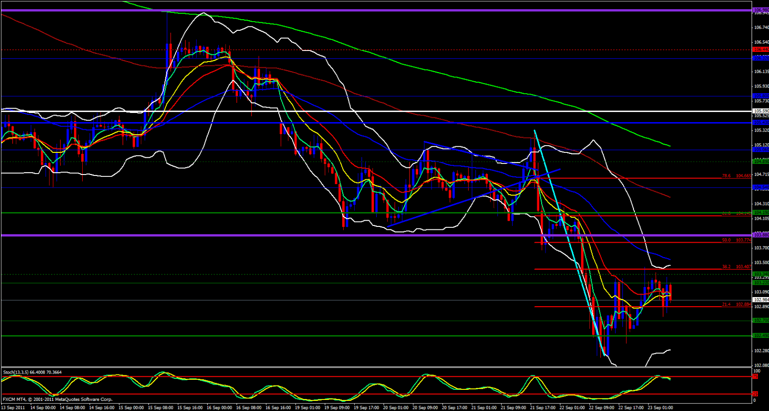
Task: Select the blue 104.540 level tag
Action: 761,187
